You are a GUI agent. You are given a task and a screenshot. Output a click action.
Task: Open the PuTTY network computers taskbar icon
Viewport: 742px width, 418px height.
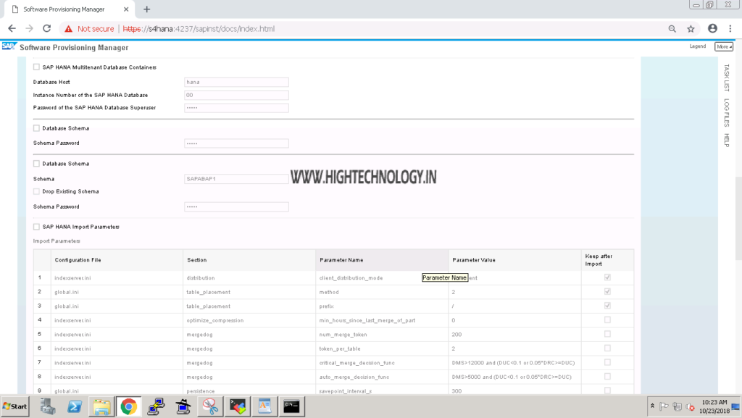156,406
